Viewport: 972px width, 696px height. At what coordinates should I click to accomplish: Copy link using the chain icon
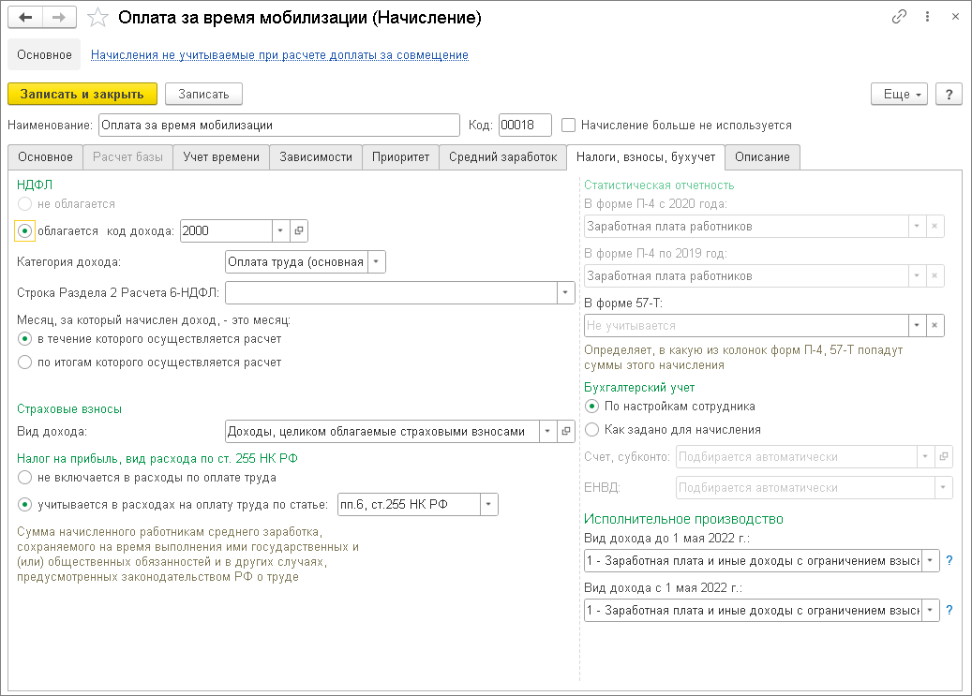tap(899, 17)
